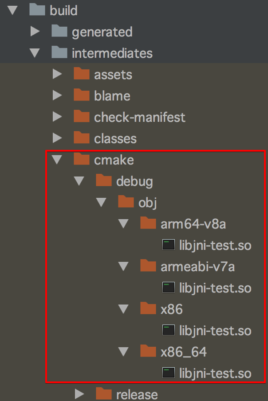
Task: Click the libjni-test.so file icon under x86
Action: pos(169,330)
